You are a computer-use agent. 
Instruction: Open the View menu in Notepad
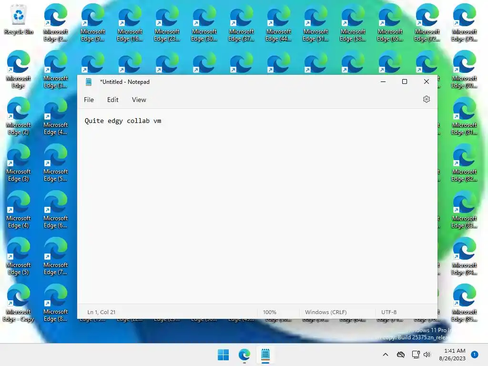click(x=139, y=100)
